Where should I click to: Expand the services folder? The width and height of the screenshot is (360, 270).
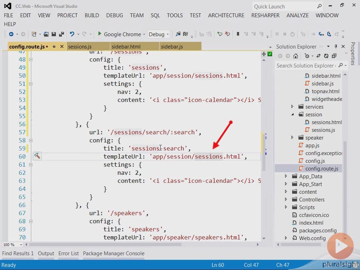tap(292, 107)
